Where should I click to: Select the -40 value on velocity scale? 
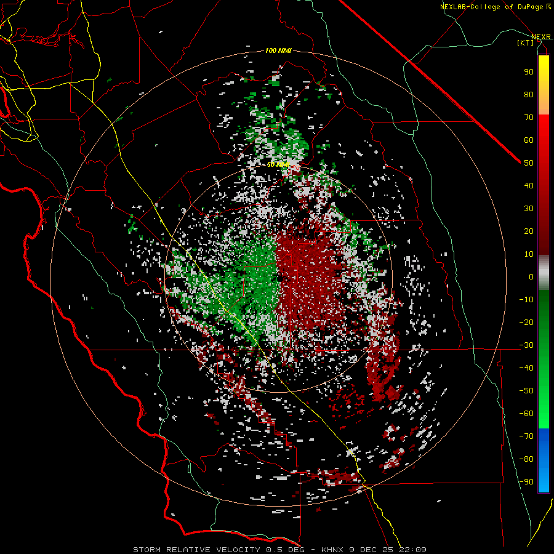click(526, 368)
